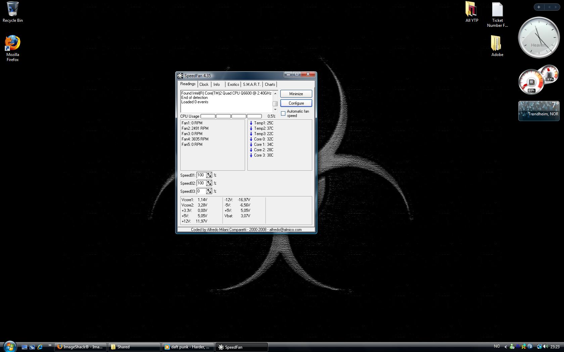This screenshot has width=564, height=352.
Task: Click the Fan4: 3835 RPM reading
Action: tap(195, 139)
